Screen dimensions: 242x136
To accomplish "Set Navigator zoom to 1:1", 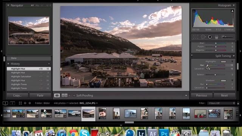I will (42, 5).
